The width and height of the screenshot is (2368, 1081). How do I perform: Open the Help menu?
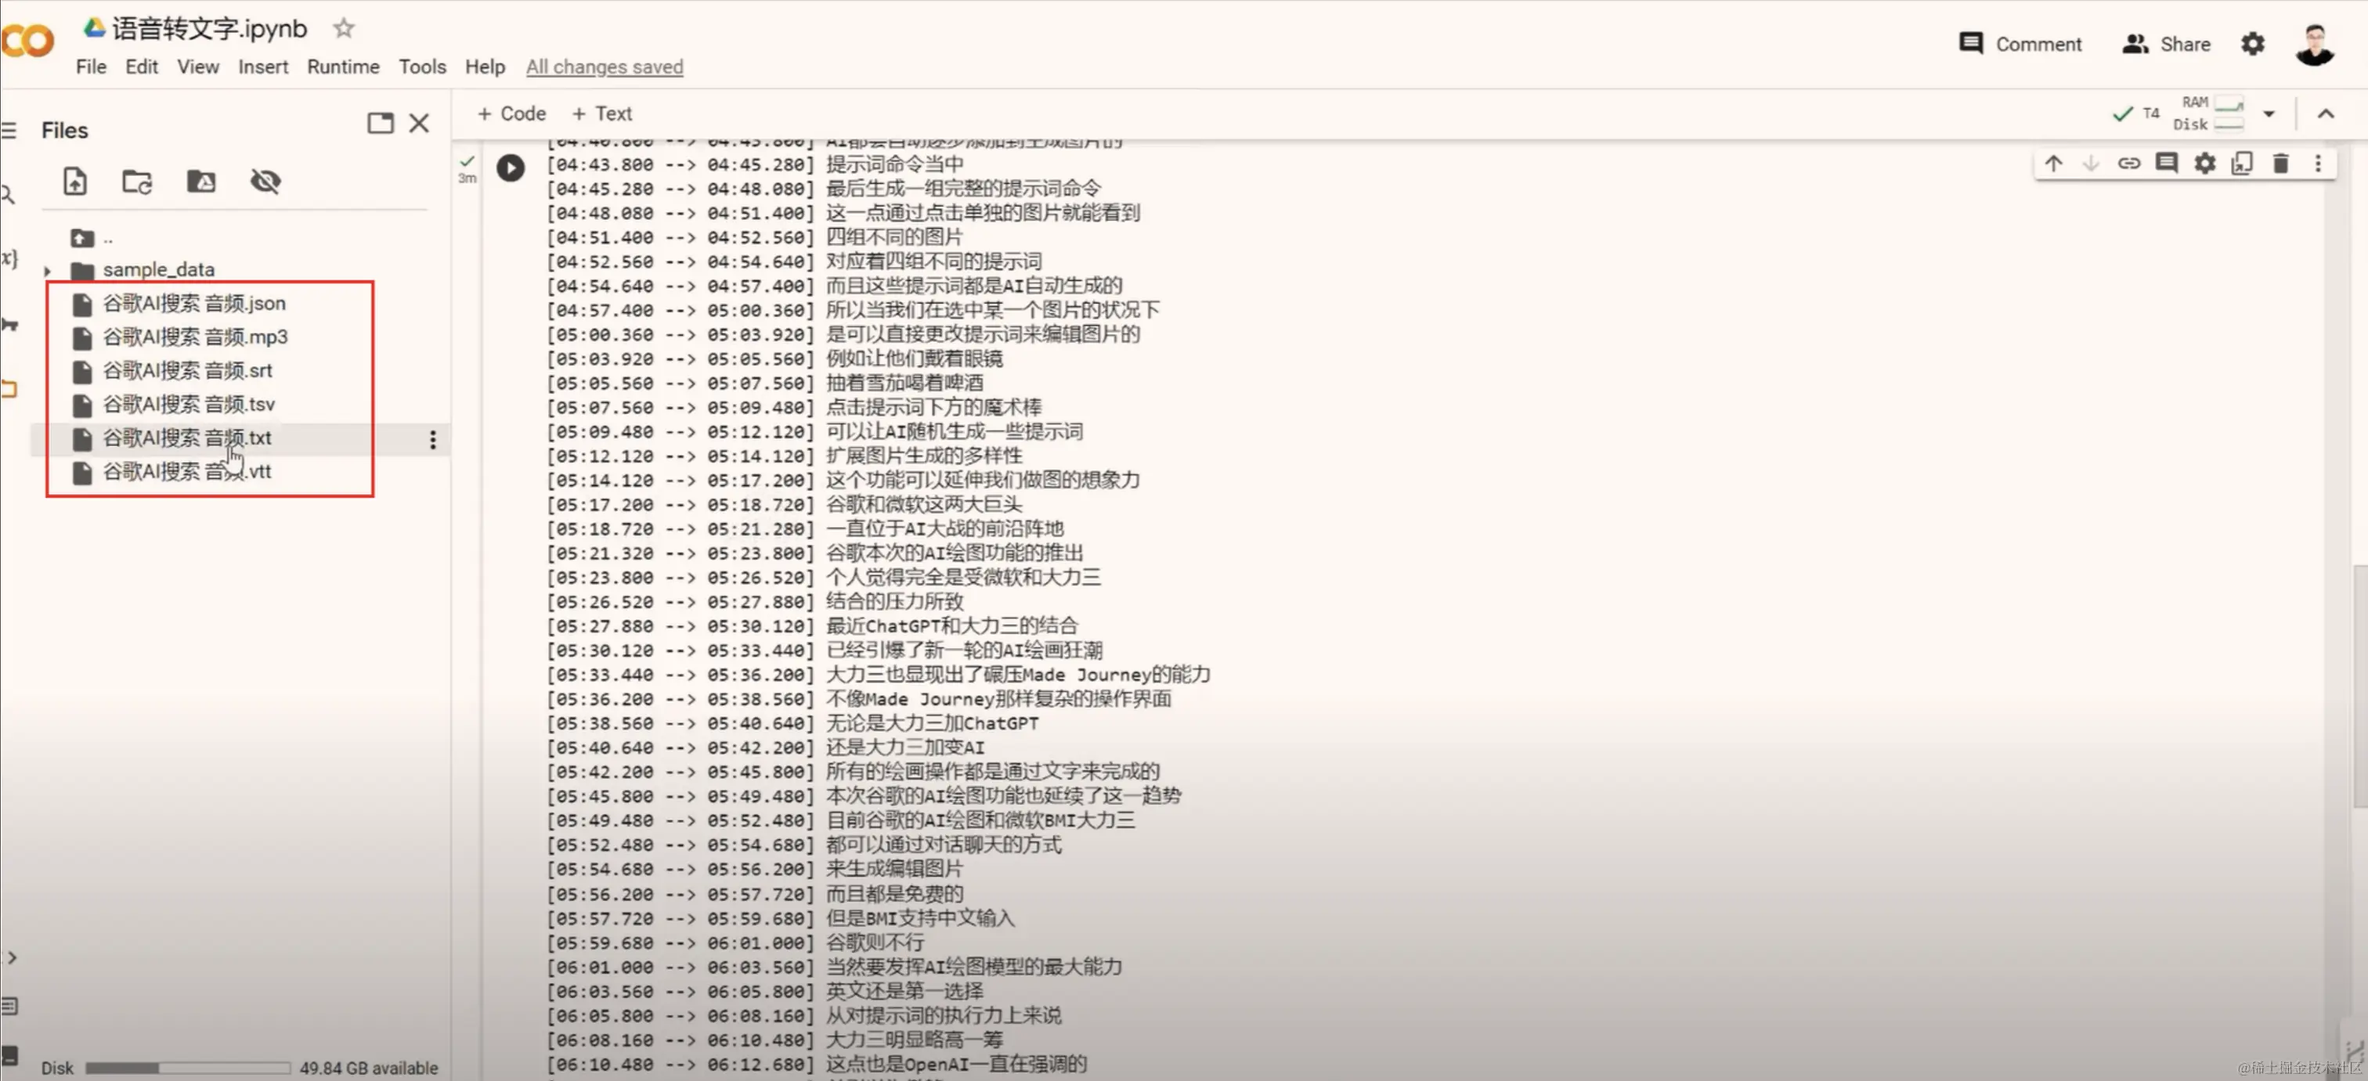(485, 67)
